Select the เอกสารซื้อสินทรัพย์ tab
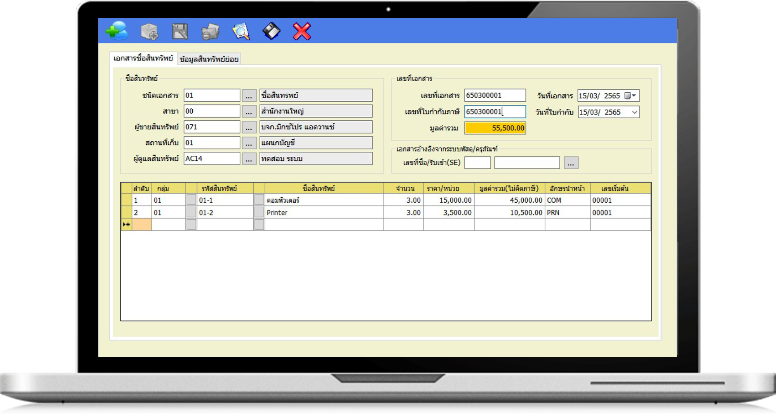Screen dimensions: 777x415 coord(143,58)
